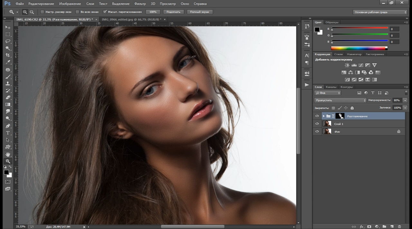Select the Eyedropper tool
Viewport: 412px width, 229px height.
8,62
